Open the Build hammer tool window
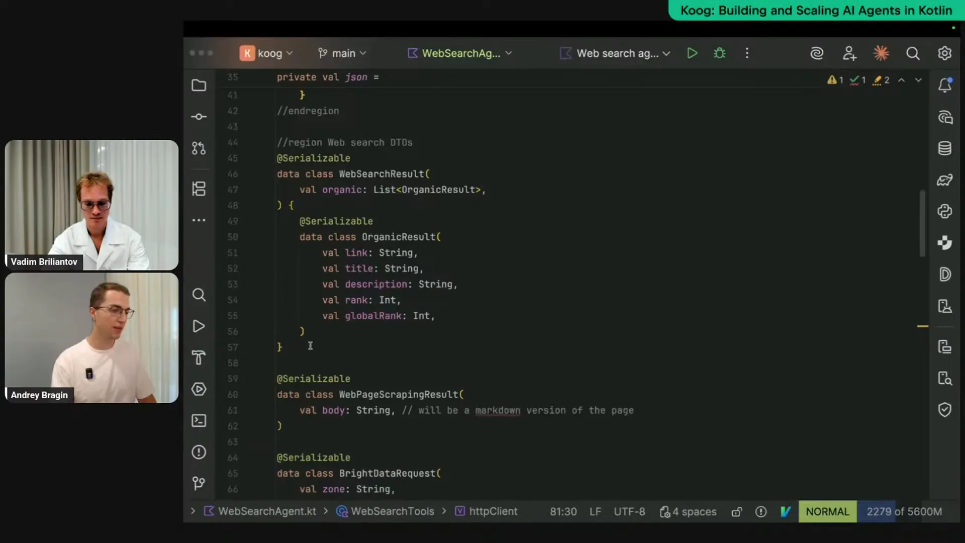 click(x=199, y=357)
